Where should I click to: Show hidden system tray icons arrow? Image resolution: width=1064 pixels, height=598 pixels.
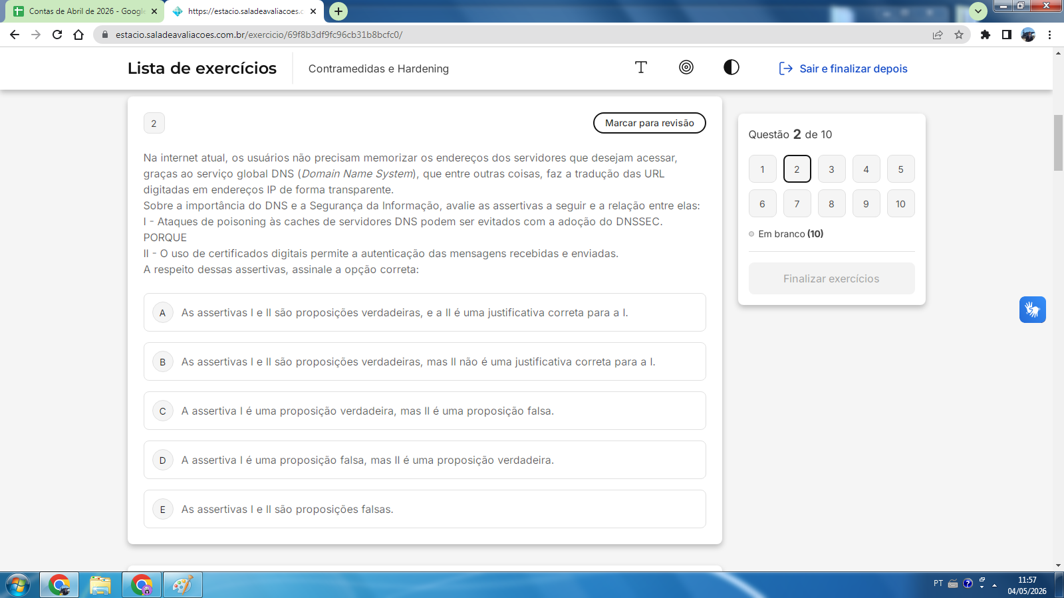click(x=994, y=585)
